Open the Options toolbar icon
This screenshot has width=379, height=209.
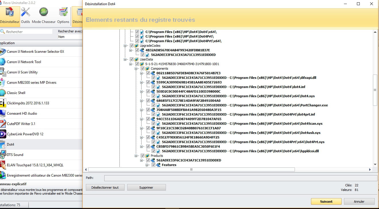point(63,12)
